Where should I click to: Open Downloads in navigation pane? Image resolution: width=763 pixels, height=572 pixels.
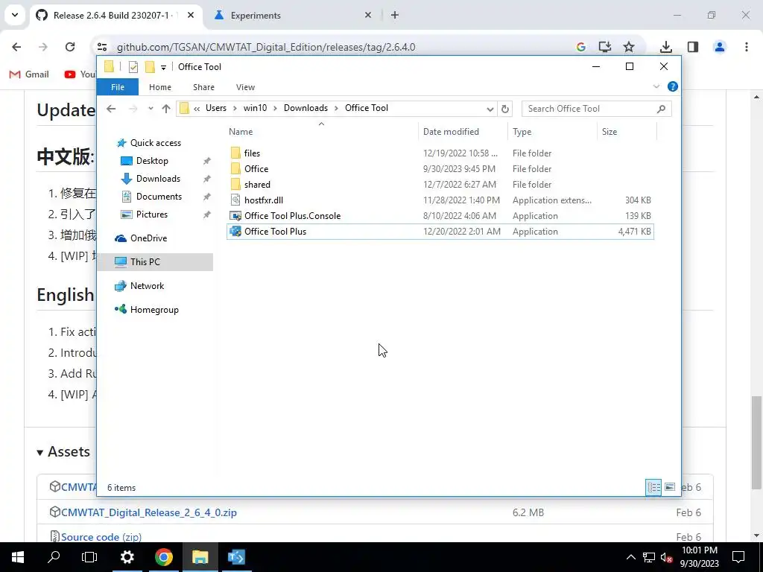point(158,179)
